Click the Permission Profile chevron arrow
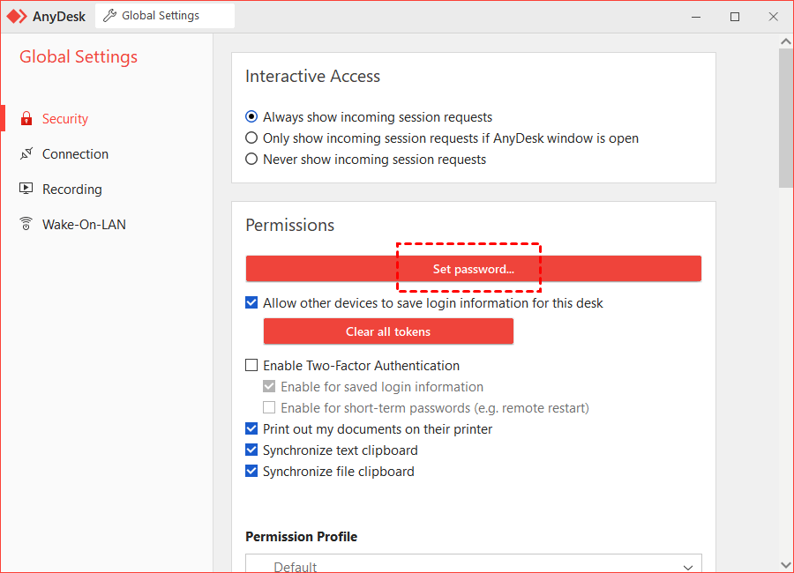Screen dimensions: 794x573 (687, 568)
